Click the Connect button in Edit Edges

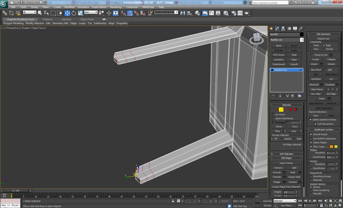293,182
